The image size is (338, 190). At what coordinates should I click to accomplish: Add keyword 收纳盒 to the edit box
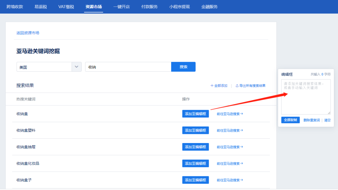pyautogui.click(x=195, y=114)
